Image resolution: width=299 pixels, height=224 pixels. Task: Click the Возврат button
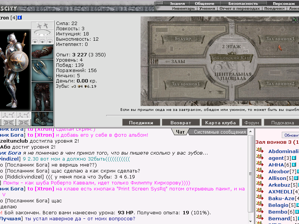(181, 122)
